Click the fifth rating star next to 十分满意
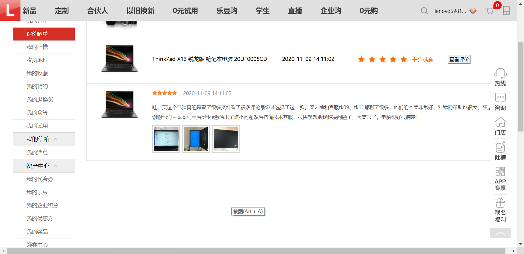 [404, 59]
